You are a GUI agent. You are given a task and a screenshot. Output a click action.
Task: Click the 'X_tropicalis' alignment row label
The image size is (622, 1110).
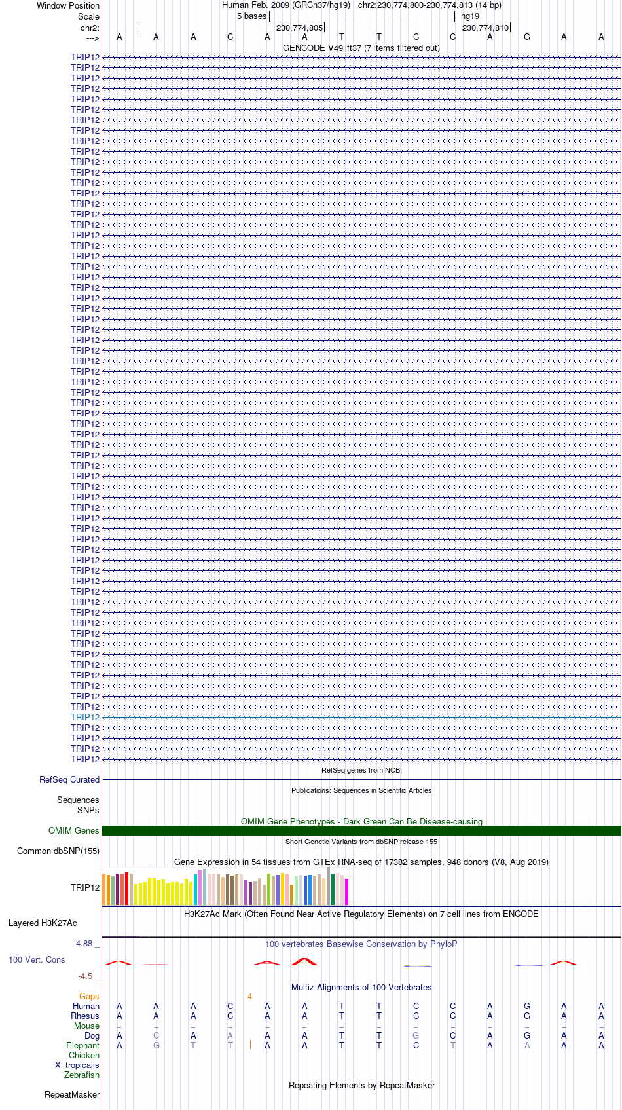click(x=77, y=1065)
